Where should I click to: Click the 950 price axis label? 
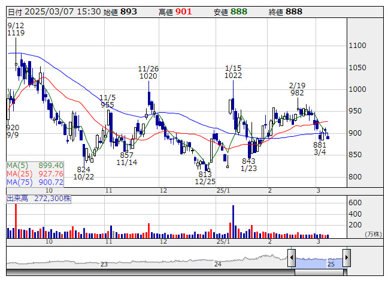coord(355,111)
